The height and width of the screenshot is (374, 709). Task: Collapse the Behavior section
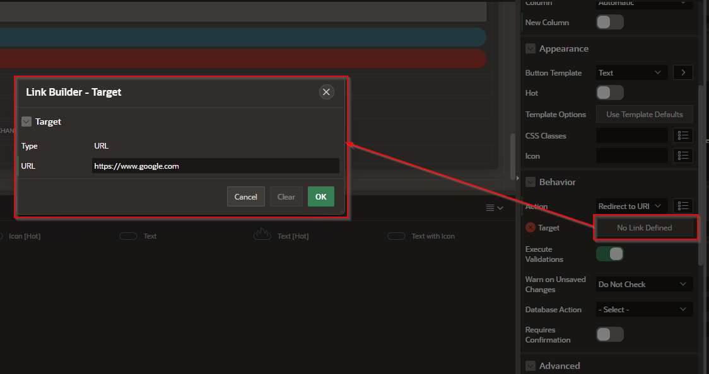pyautogui.click(x=530, y=182)
